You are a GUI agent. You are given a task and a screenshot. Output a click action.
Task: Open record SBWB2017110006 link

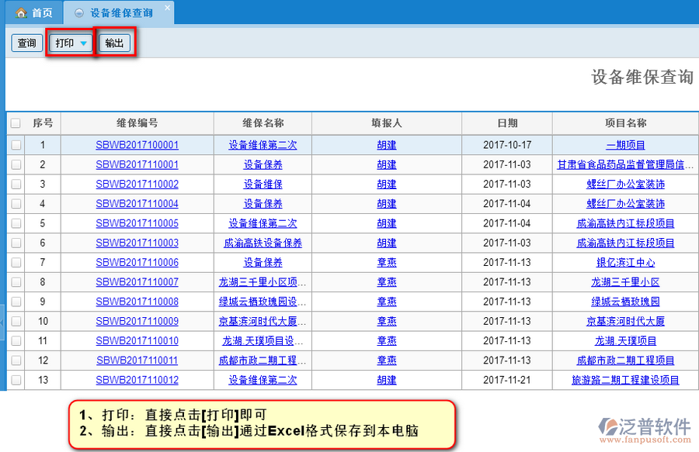tap(137, 263)
